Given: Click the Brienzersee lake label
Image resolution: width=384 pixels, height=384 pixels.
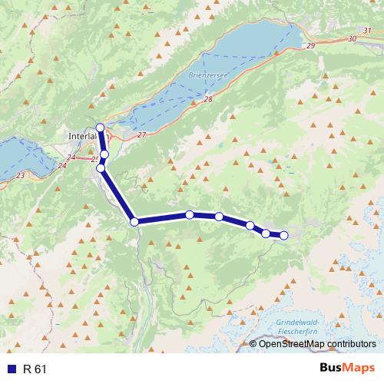Looking at the screenshot, I should tap(208, 75).
